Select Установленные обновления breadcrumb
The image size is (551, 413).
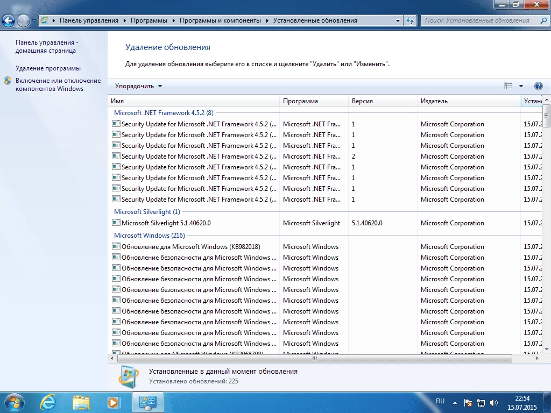coord(315,20)
